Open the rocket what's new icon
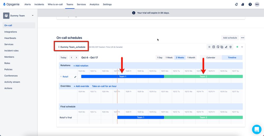The image size is (264, 136). click(x=236, y=4)
